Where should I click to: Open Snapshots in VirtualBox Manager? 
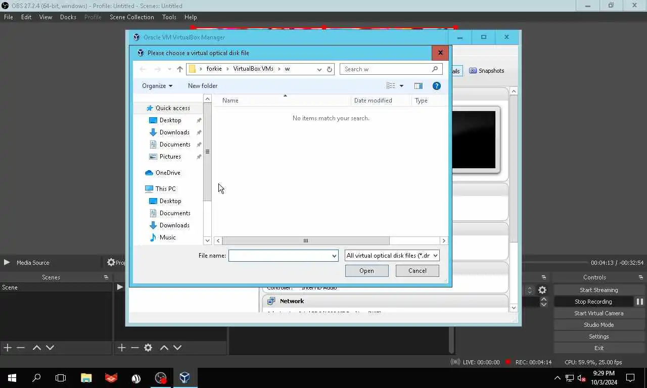[x=486, y=71]
